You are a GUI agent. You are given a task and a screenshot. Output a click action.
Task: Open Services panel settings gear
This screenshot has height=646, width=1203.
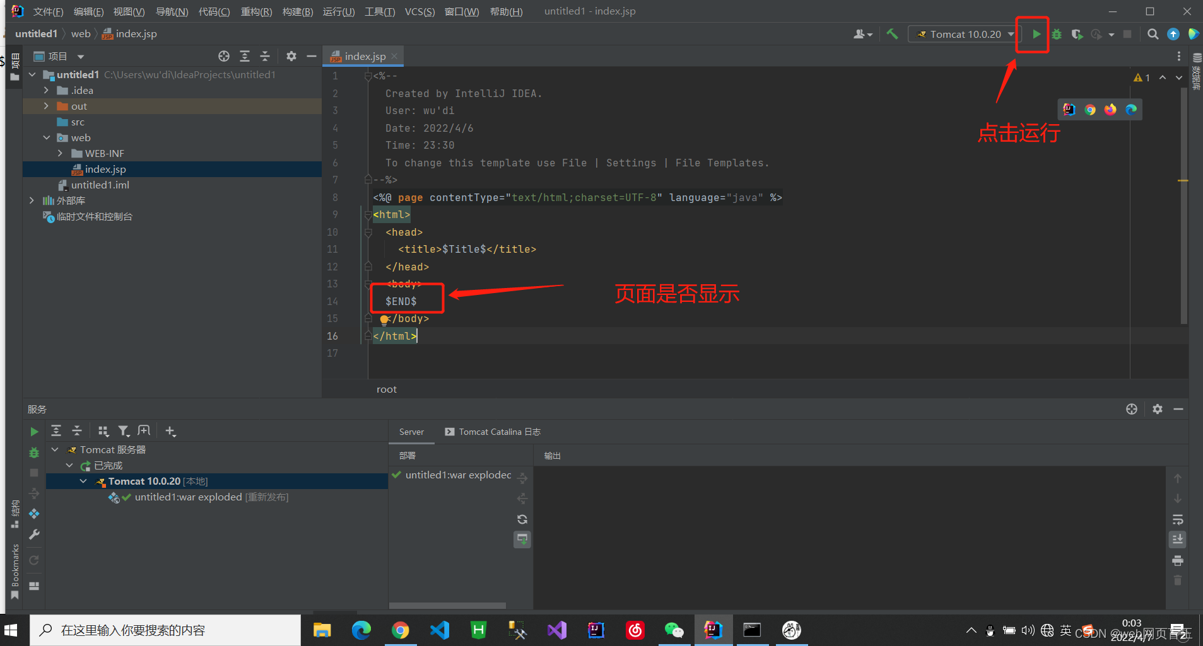pos(1157,409)
